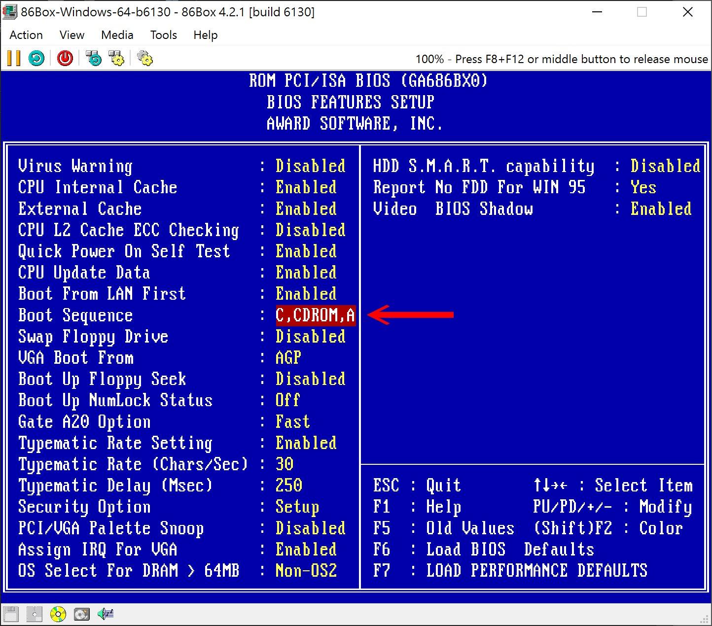Click the 'AWARD SOFTWARE, INC.' heading
The image size is (712, 626).
pyautogui.click(x=355, y=123)
